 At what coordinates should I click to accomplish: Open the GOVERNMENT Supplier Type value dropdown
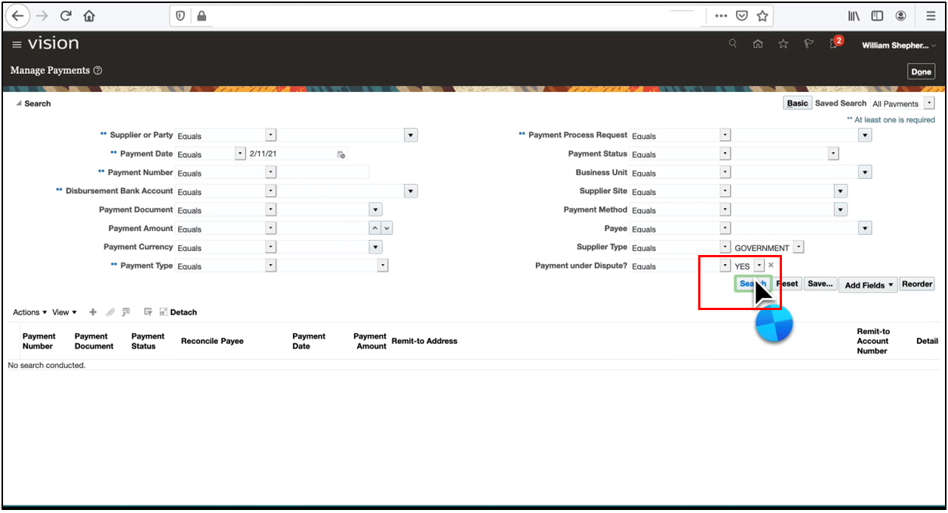[x=798, y=247]
